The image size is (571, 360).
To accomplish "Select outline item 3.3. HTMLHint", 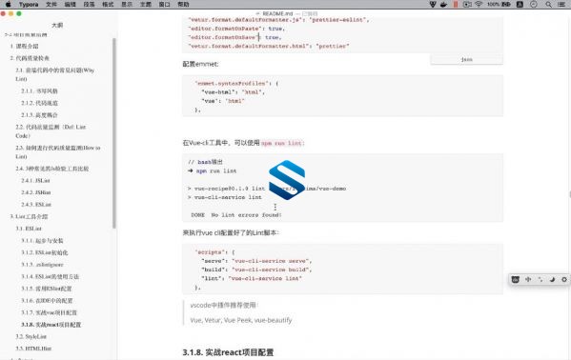I will pyautogui.click(x=33, y=349).
